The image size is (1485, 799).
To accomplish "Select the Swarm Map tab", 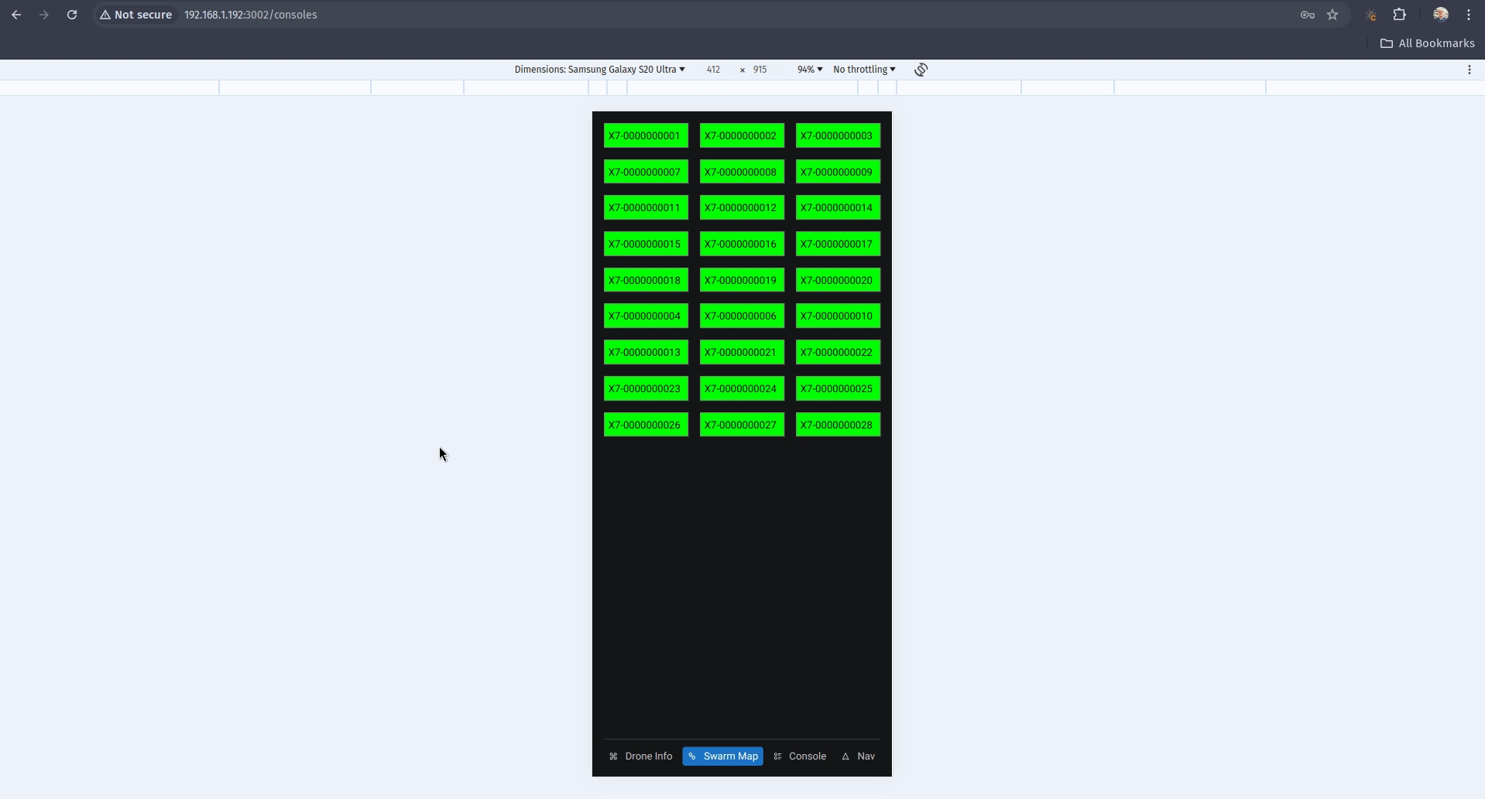I will point(722,756).
